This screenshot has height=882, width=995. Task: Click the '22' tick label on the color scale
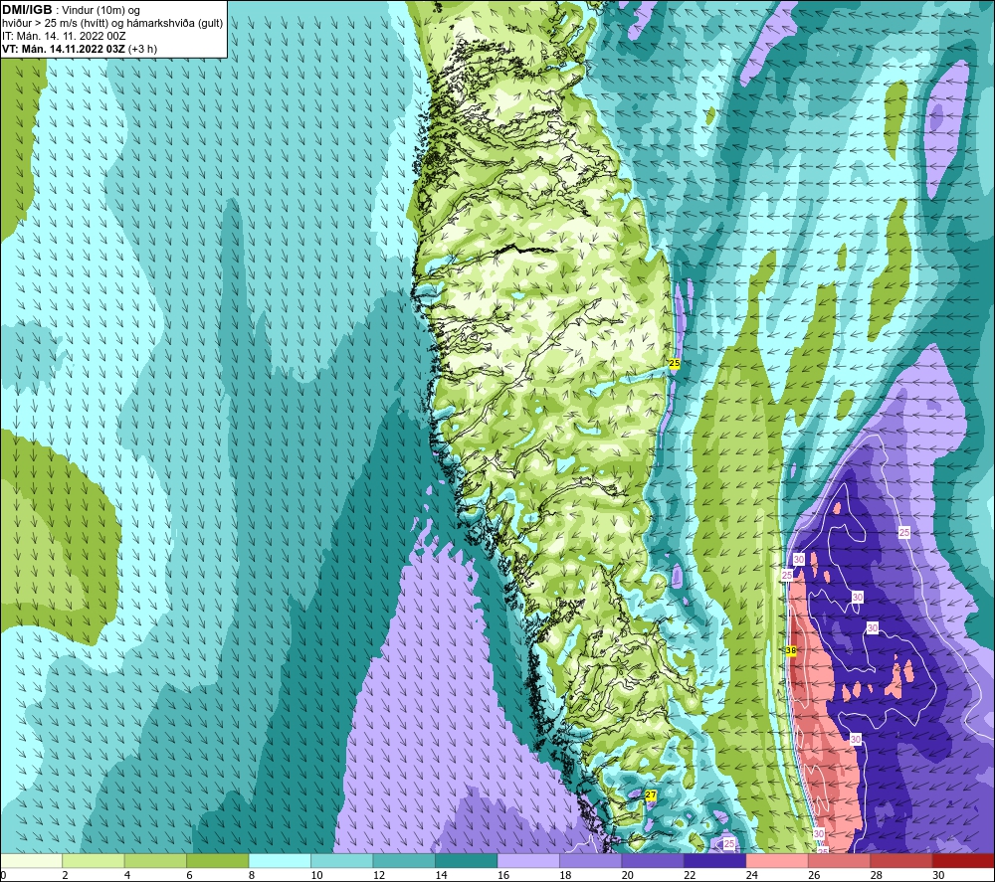(x=690, y=875)
